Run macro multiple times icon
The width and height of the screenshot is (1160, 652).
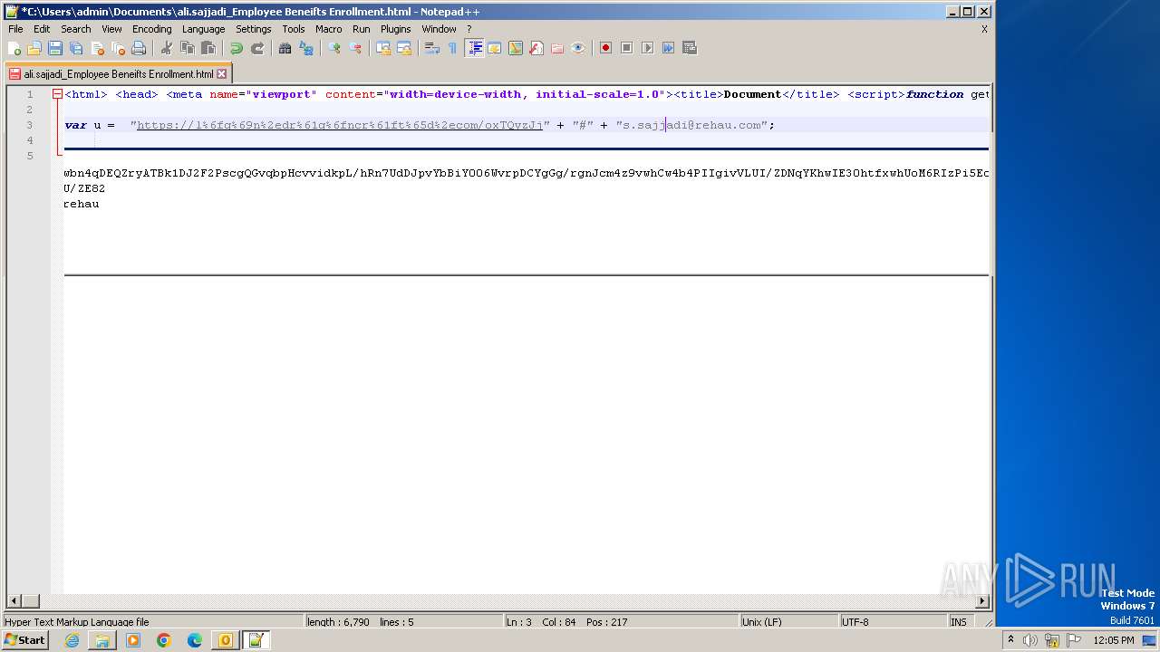(x=669, y=48)
